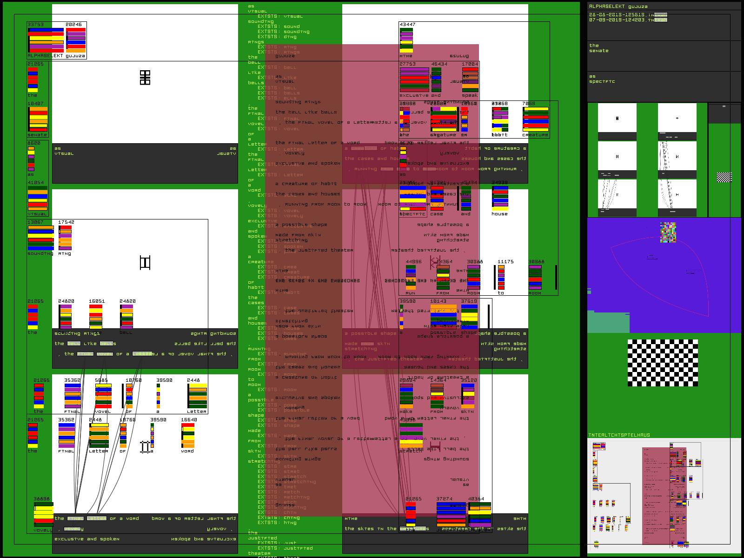Image resolution: width=744 pixels, height=558 pixels.
Task: Click the H-shaped glyph in the middle-left panel
Action: [145, 263]
